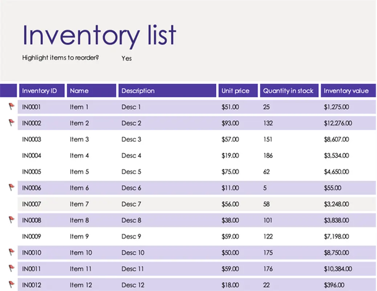This screenshot has height=291, width=377.
Task: Select the 'Desc 11' description cell
Action: (133, 269)
